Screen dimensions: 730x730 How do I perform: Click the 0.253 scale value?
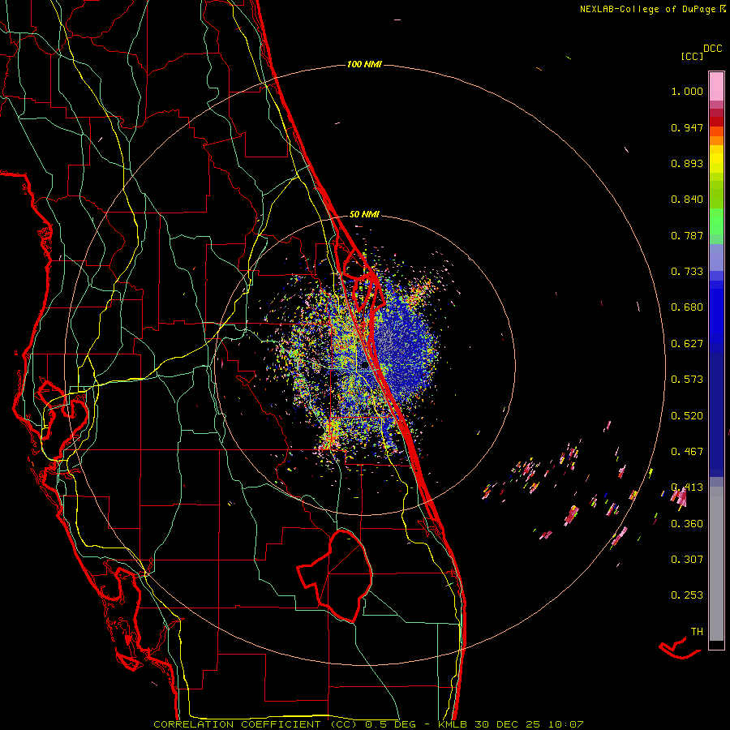[687, 595]
